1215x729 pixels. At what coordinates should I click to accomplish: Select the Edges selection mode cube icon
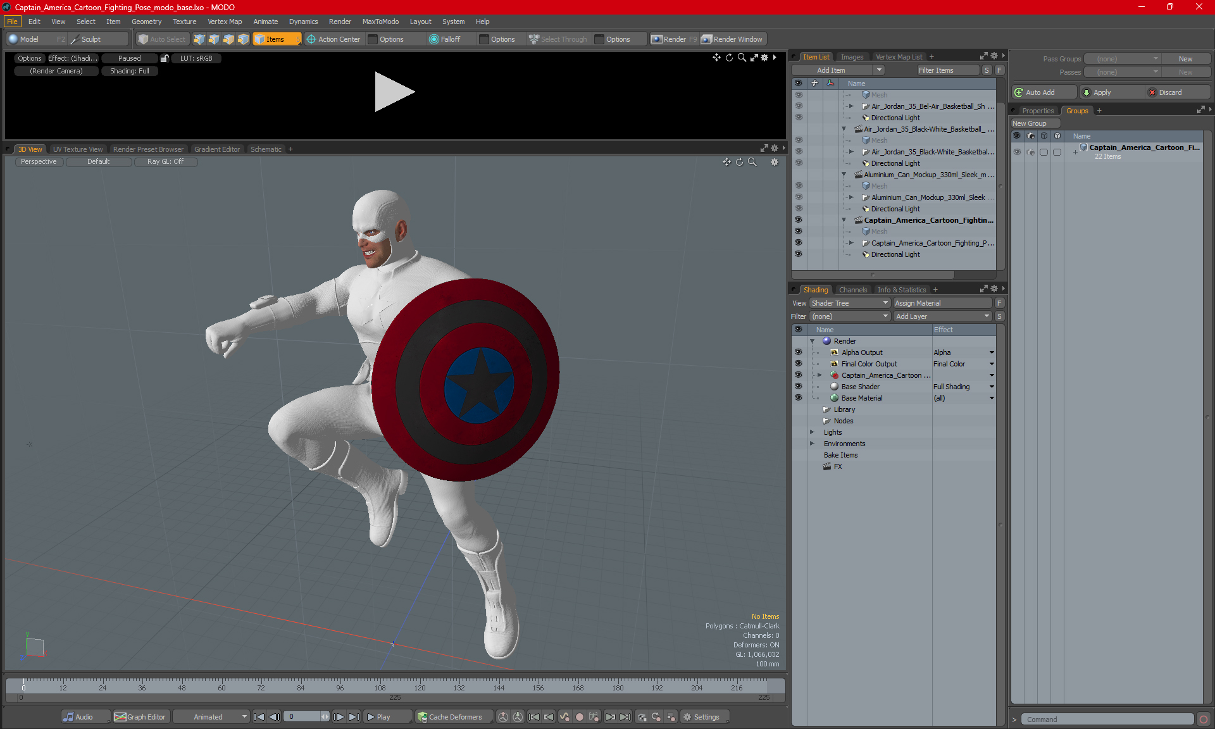(x=214, y=39)
